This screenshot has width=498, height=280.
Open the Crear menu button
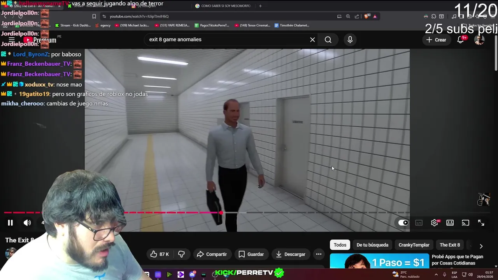coord(436,40)
